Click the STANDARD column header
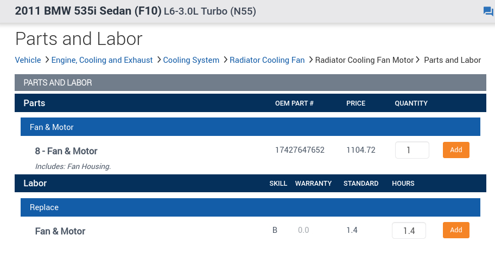The height and width of the screenshot is (261, 495). pyautogui.click(x=361, y=184)
